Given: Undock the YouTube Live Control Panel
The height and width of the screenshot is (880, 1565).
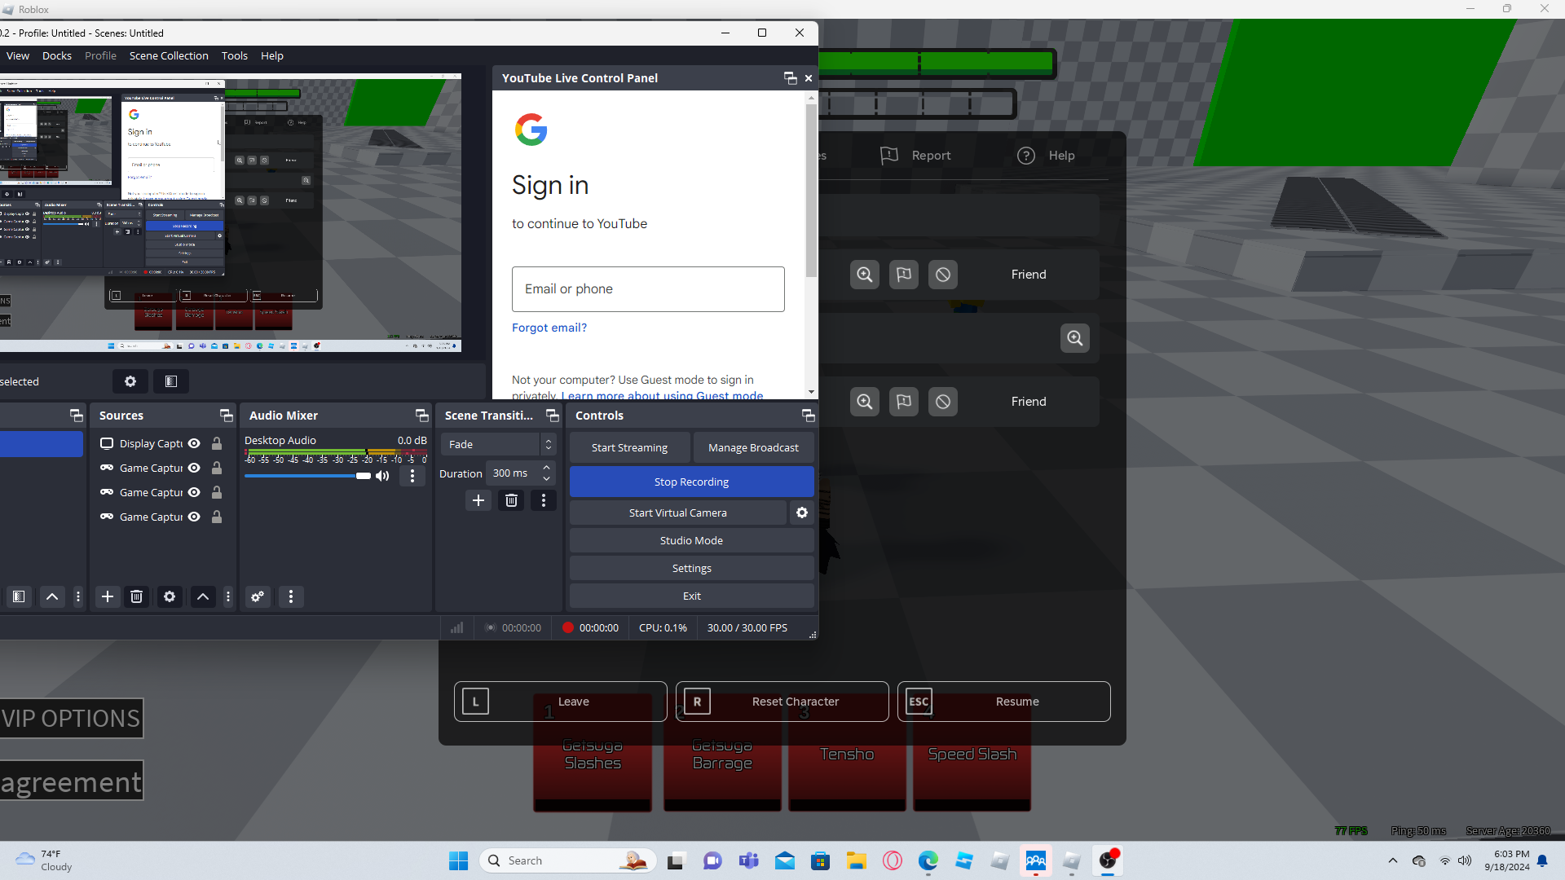Looking at the screenshot, I should (x=789, y=78).
